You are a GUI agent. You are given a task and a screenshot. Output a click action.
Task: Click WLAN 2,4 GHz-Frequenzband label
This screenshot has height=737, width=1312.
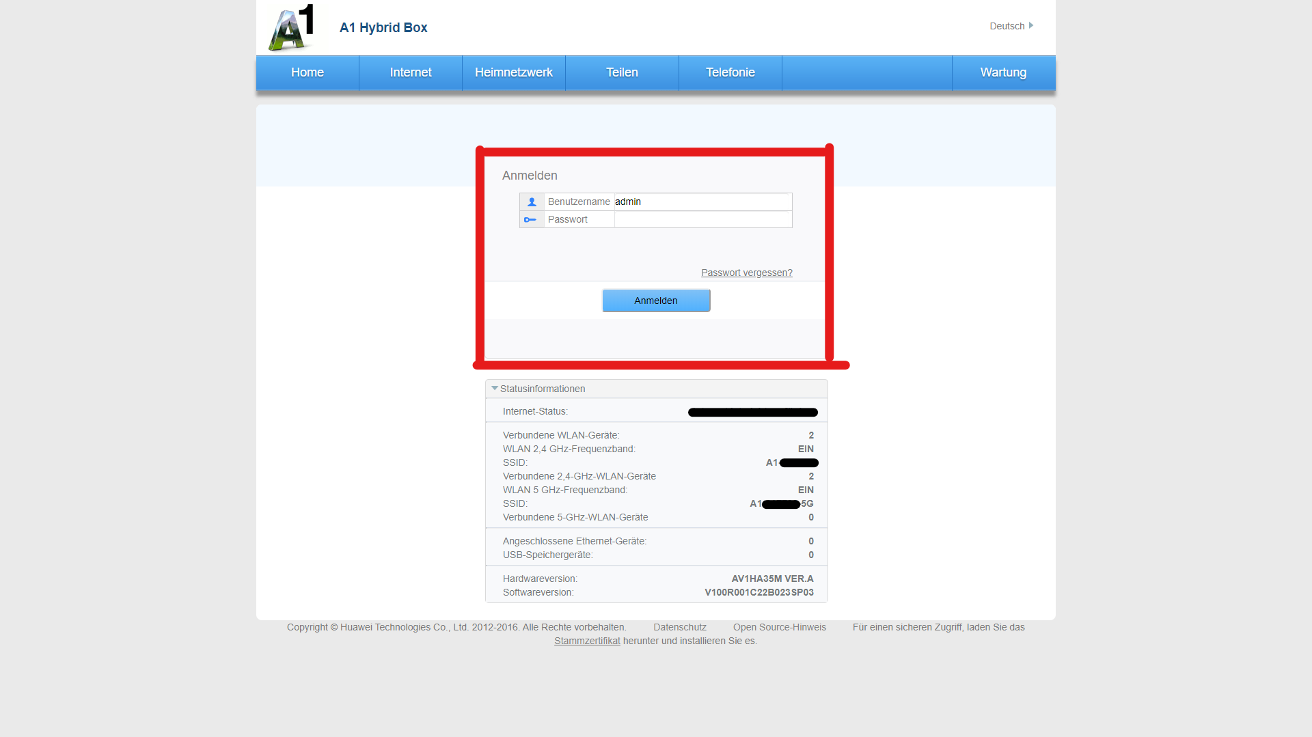click(x=569, y=449)
